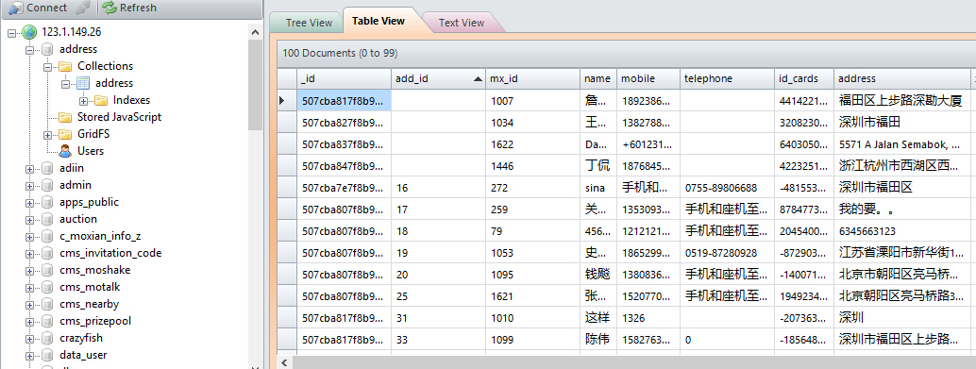Select telephone cell 0755-89806688
This screenshot has height=369, width=976.
[727, 187]
